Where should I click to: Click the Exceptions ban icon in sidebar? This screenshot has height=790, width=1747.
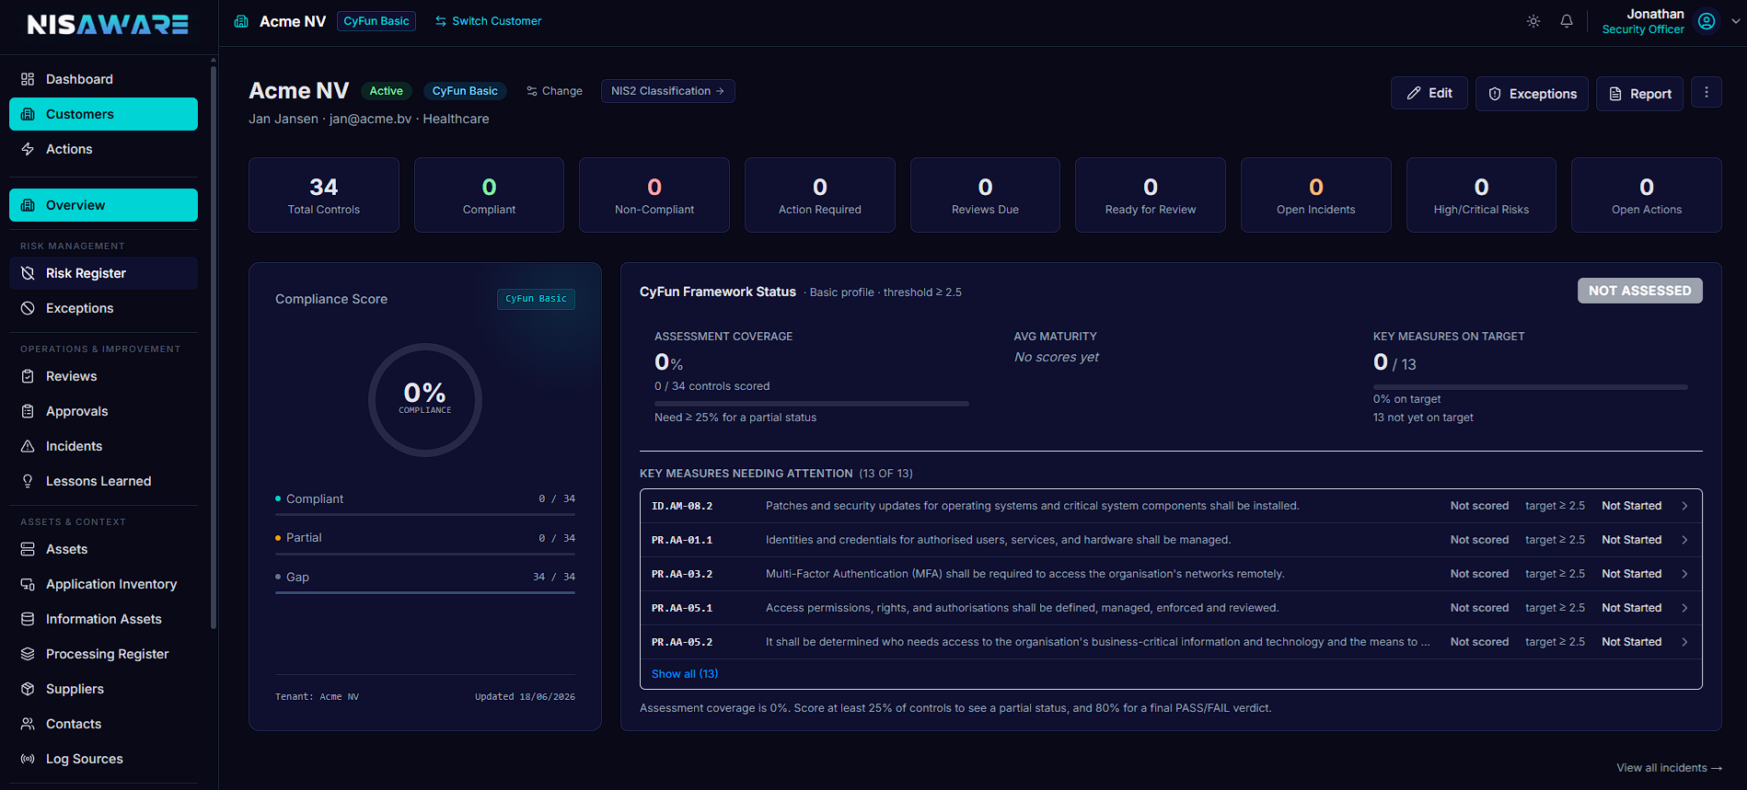(x=28, y=308)
